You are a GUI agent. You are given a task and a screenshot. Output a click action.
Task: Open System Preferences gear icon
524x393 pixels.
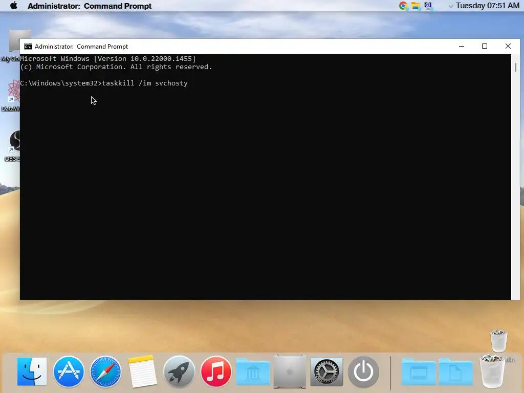pos(326,372)
